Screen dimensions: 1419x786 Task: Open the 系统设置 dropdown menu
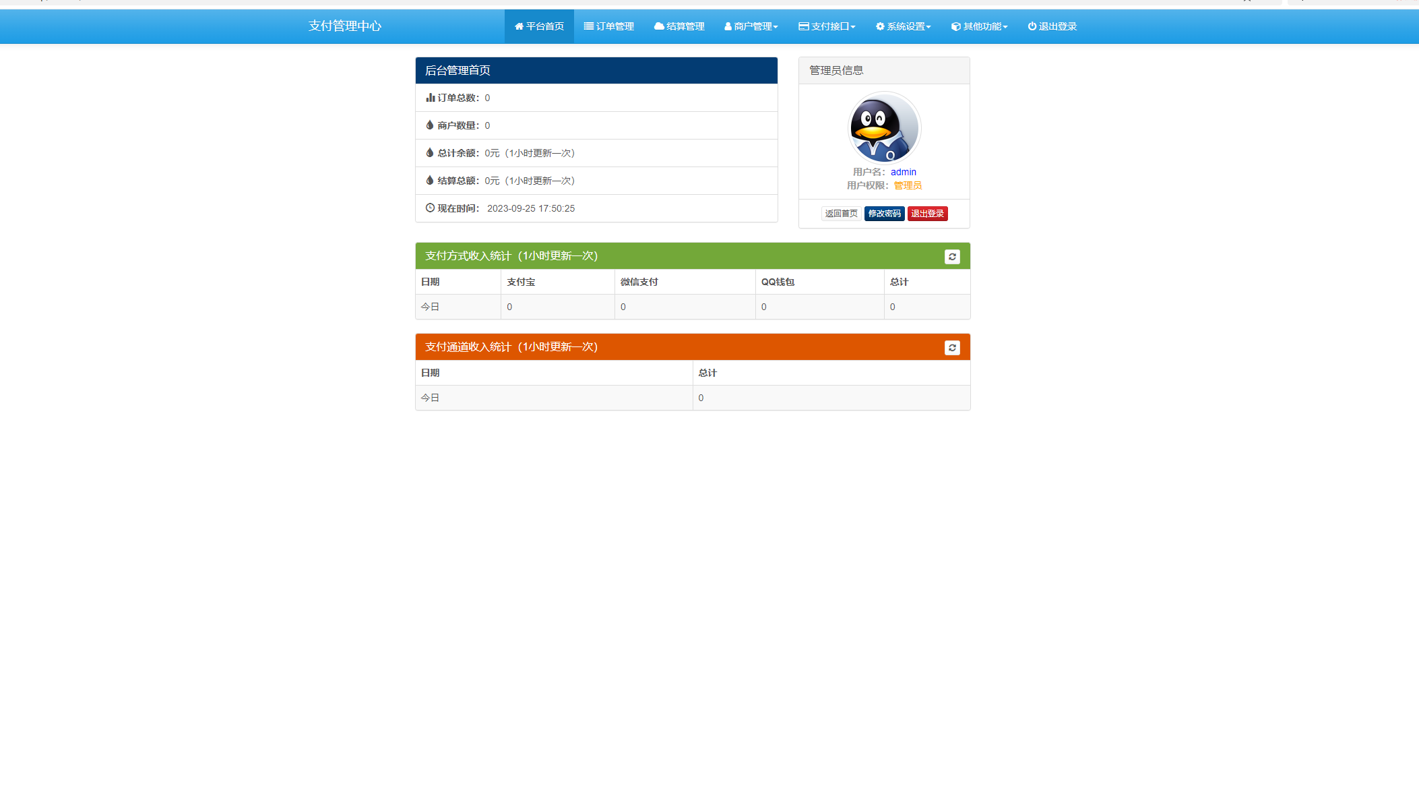(903, 26)
